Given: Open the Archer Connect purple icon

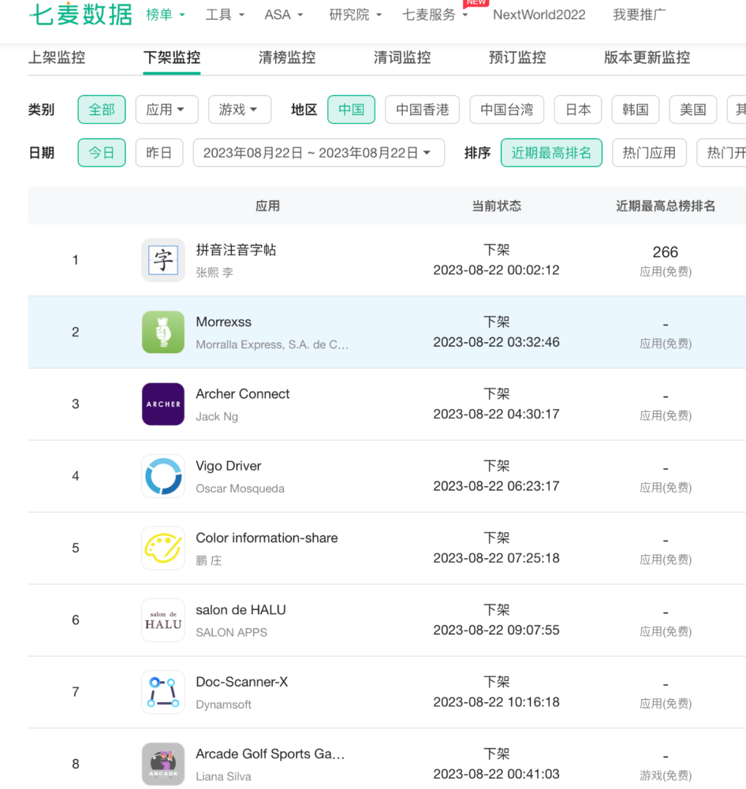Looking at the screenshot, I should pos(163,404).
